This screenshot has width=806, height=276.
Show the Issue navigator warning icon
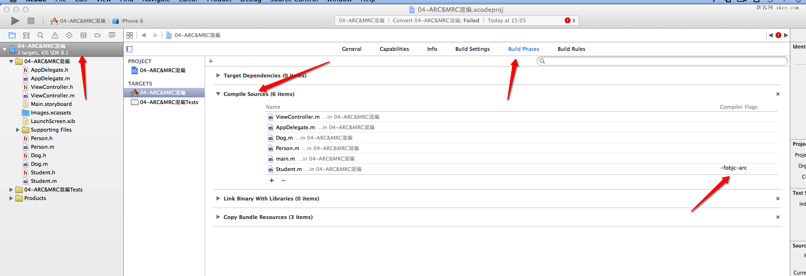click(x=55, y=35)
